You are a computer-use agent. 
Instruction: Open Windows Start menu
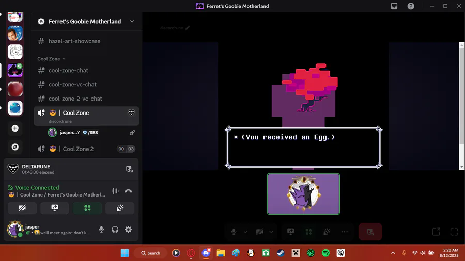point(125,253)
